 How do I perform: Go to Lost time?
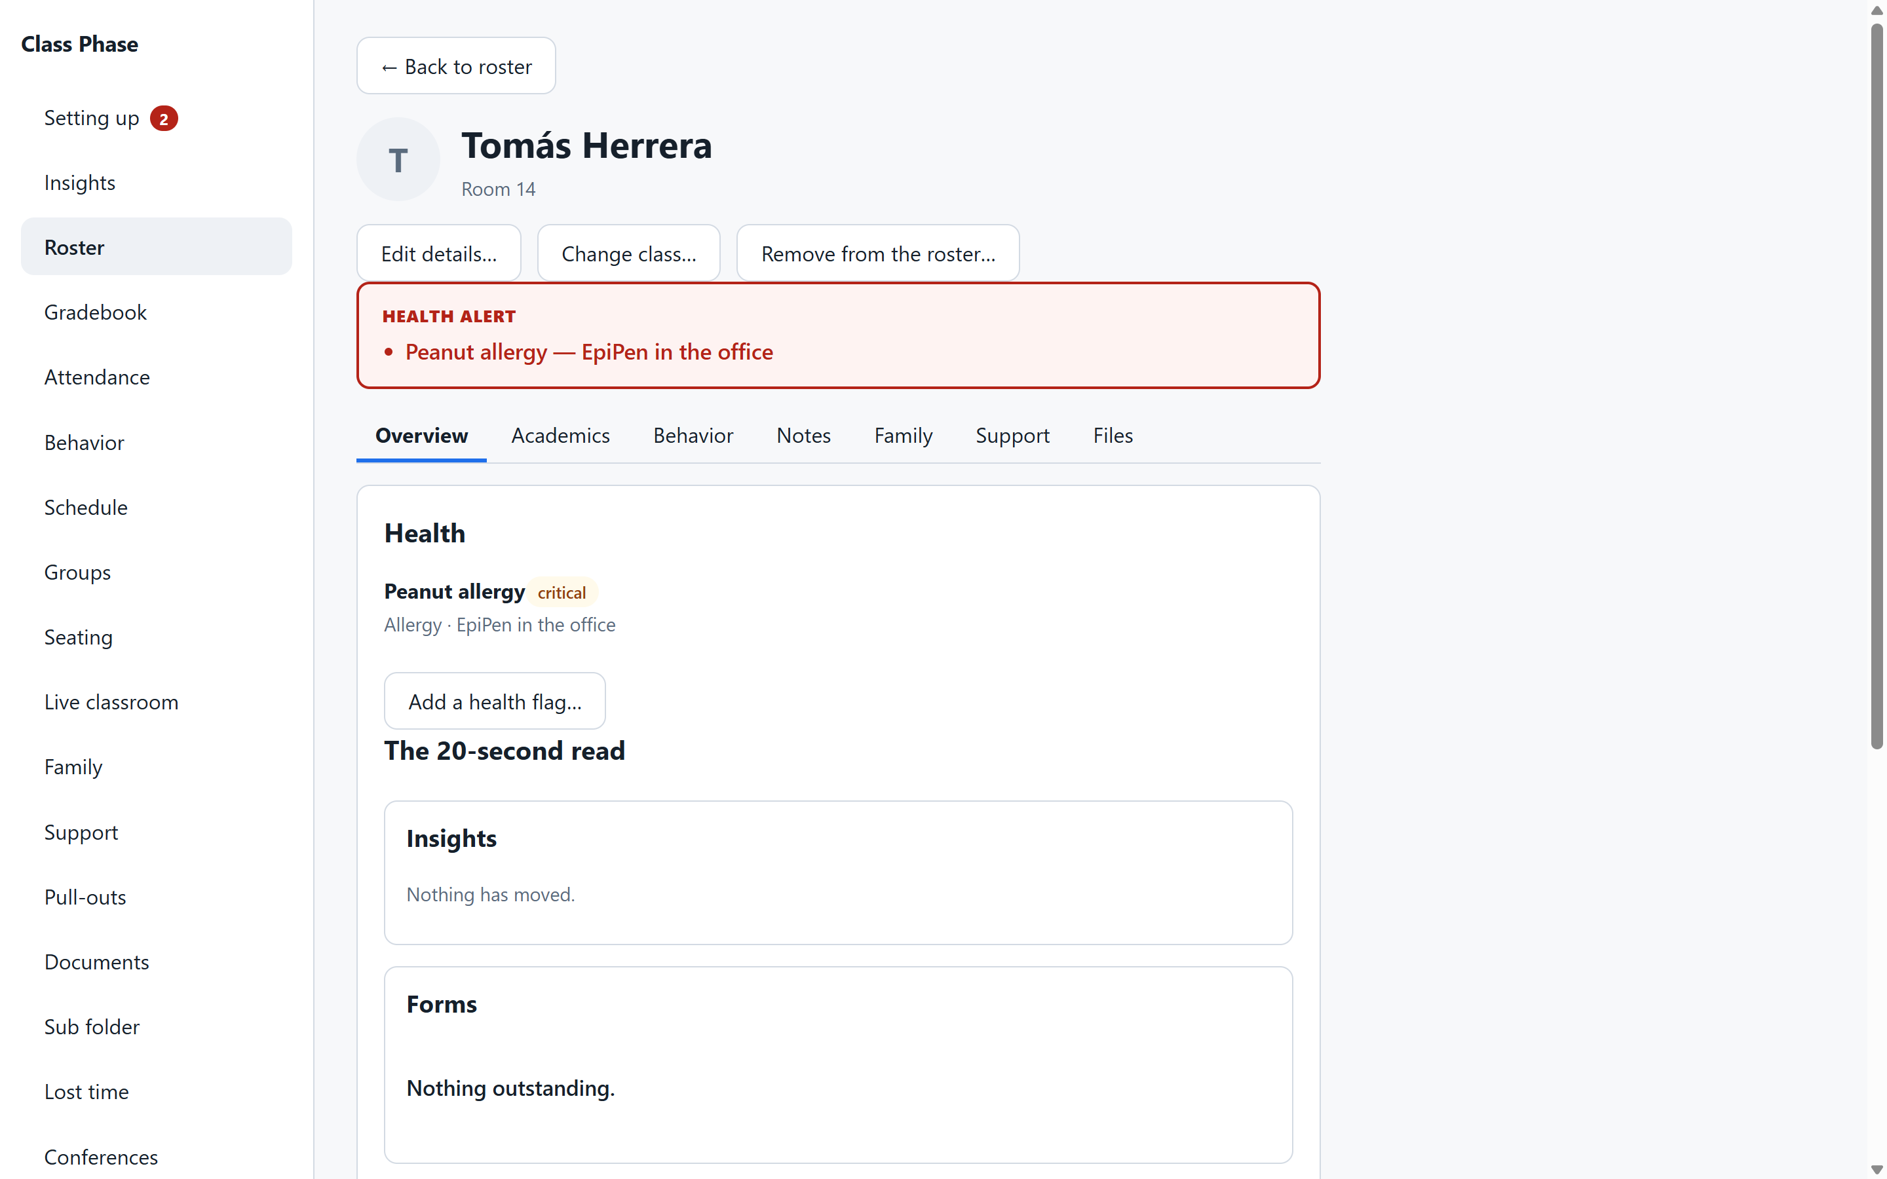pyautogui.click(x=156, y=1092)
